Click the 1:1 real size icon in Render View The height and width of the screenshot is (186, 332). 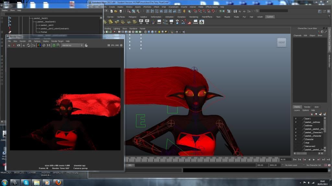point(49,45)
